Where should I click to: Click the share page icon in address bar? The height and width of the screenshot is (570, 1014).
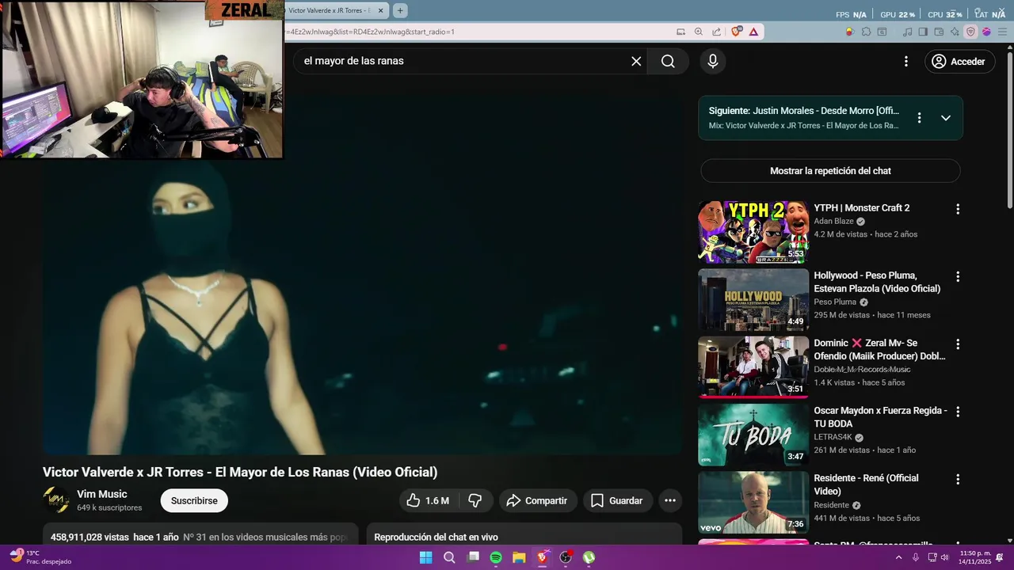716,32
